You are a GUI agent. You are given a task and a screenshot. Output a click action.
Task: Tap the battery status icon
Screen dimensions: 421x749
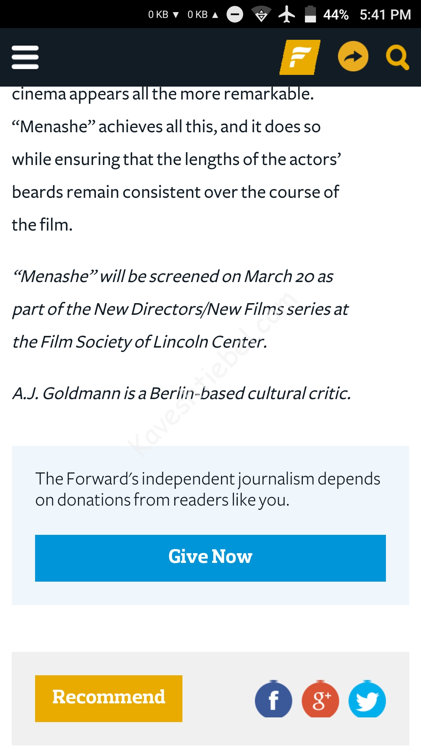click(310, 15)
